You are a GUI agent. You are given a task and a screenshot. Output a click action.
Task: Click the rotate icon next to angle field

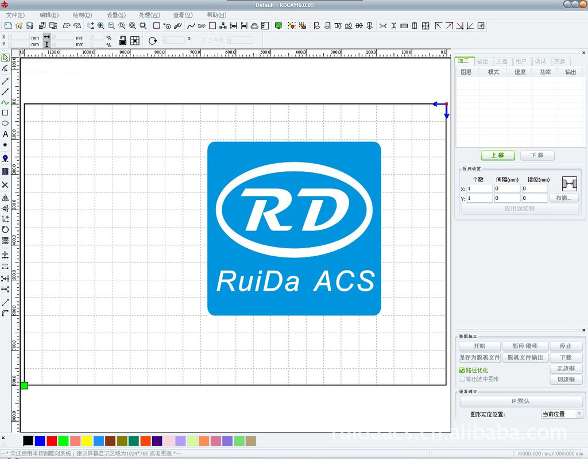153,41
